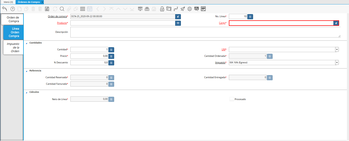
Task: Open the chat speech bubbles icon
Action: coord(76,9)
